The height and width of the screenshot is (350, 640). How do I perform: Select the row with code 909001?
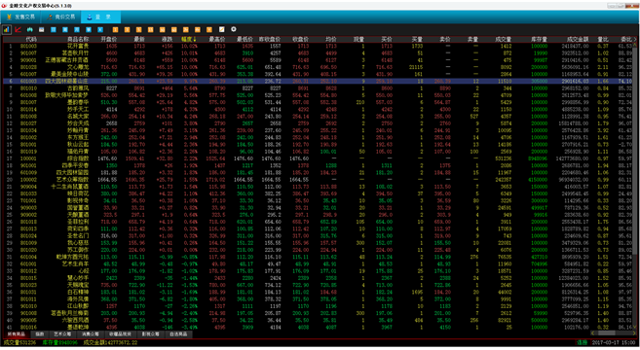tap(318, 60)
